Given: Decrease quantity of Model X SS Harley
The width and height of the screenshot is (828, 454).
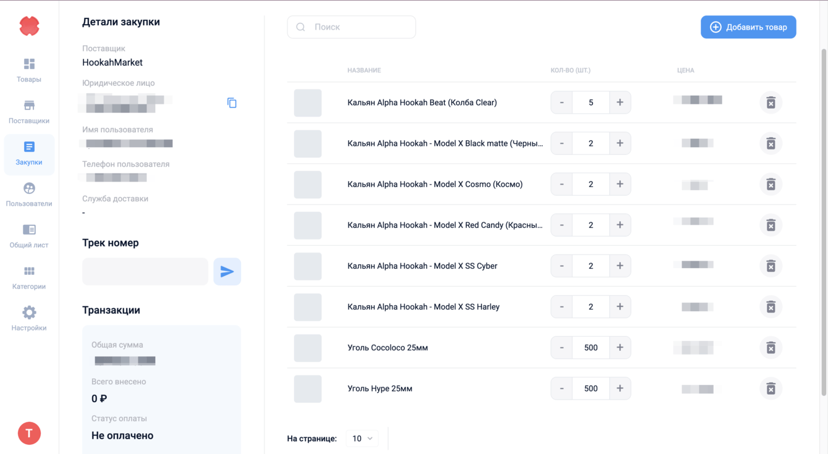Looking at the screenshot, I should 562,307.
